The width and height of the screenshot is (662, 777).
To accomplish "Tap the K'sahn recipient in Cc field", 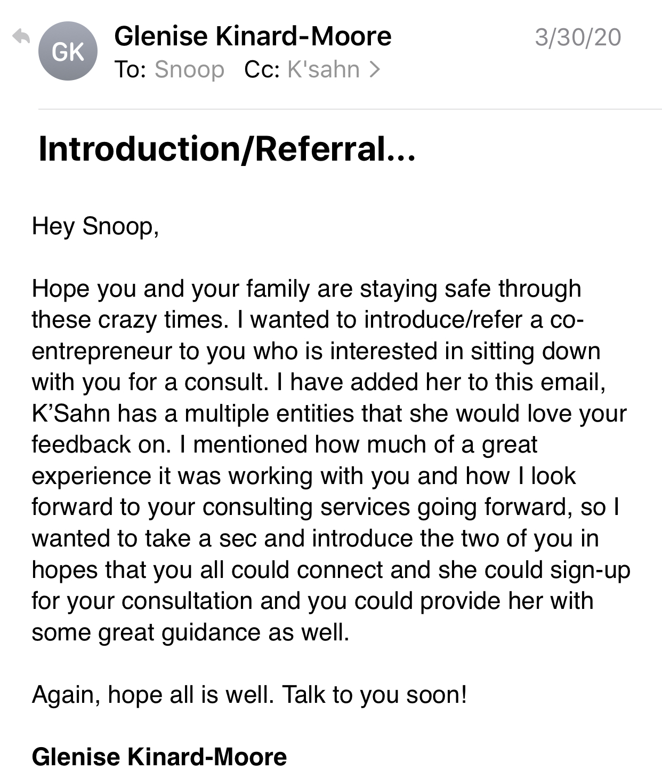I will (x=324, y=69).
